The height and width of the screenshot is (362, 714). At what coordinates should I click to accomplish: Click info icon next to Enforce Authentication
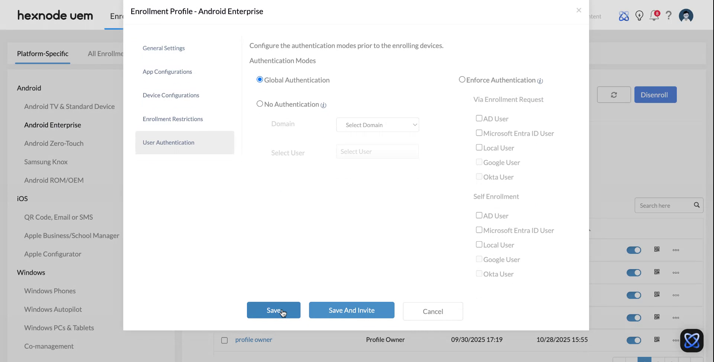click(540, 81)
